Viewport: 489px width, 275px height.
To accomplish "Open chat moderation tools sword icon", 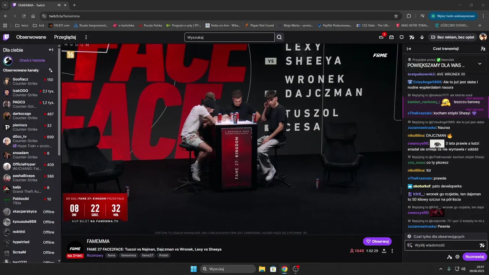I will tap(449, 257).
